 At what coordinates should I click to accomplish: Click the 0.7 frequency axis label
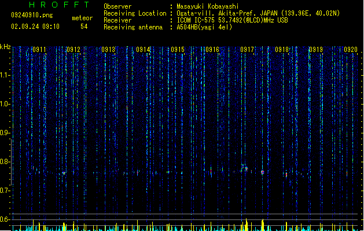point(5,191)
